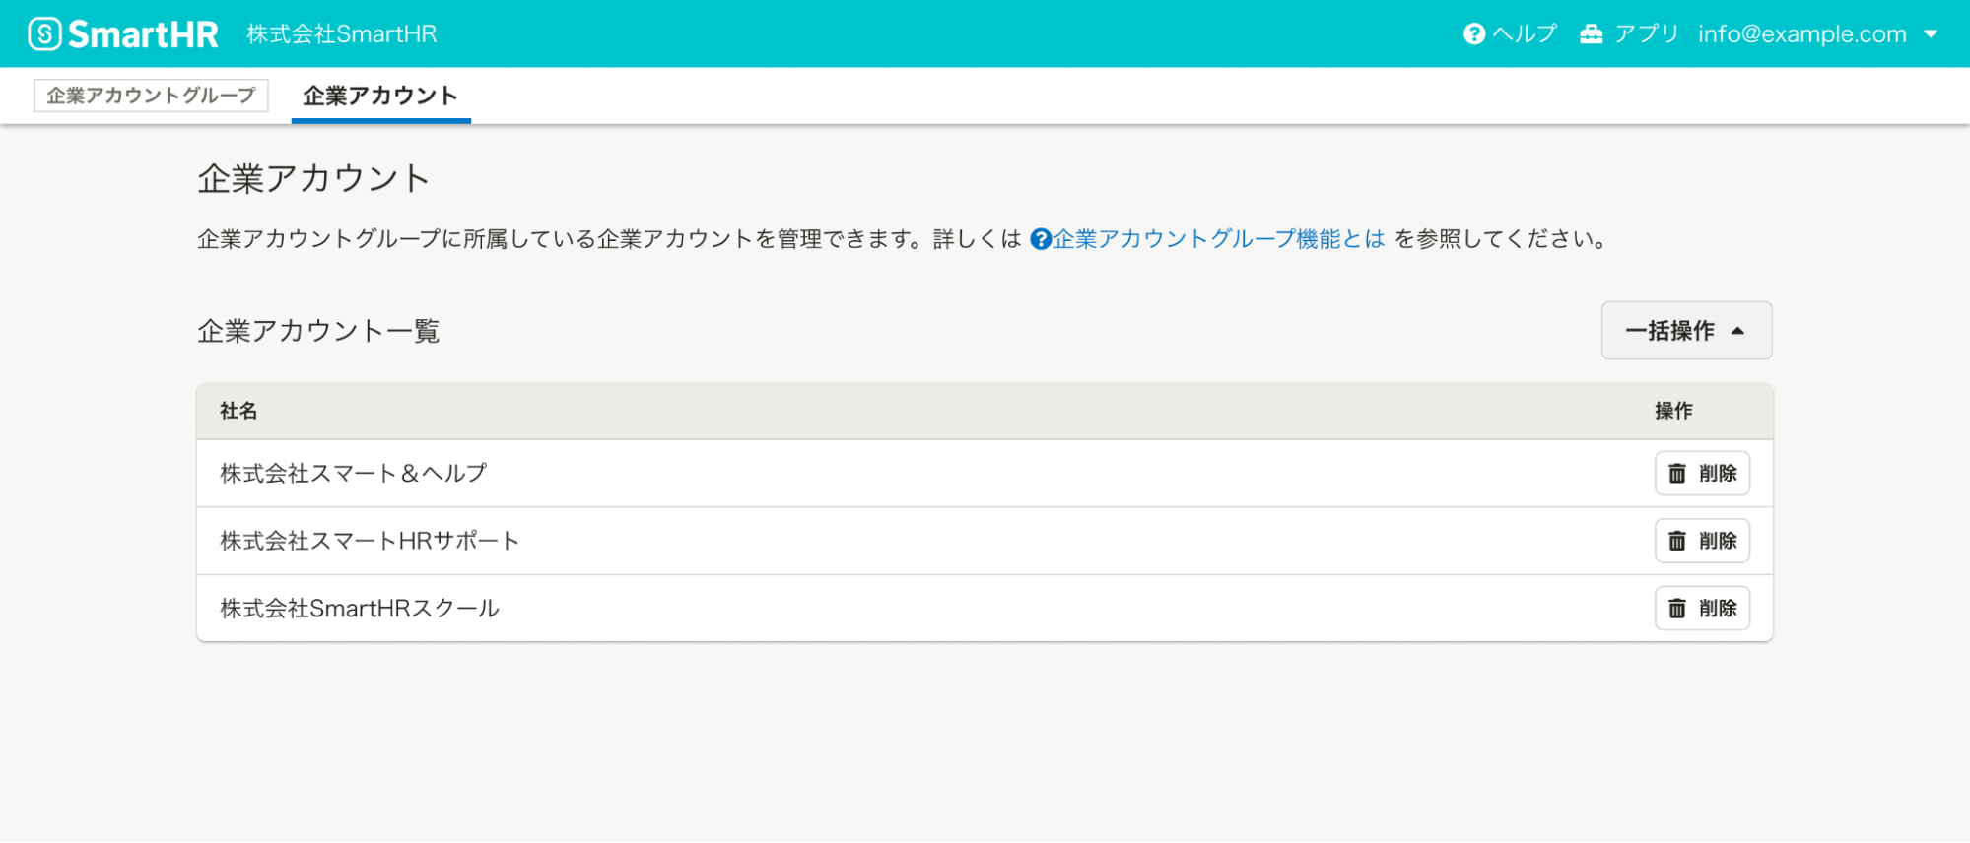
Task: Switch to the 企業アカウントグループ tab
Action: [151, 96]
